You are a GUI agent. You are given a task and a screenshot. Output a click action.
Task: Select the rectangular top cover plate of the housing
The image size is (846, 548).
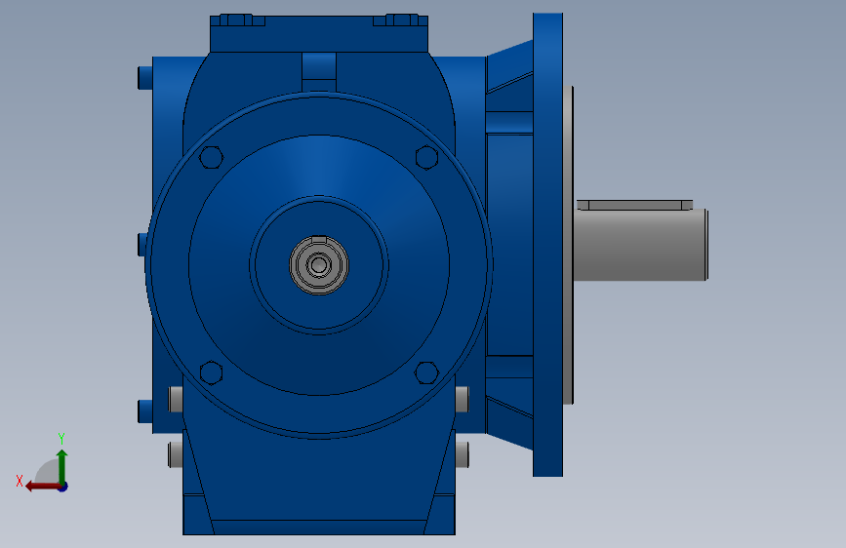click(x=319, y=34)
